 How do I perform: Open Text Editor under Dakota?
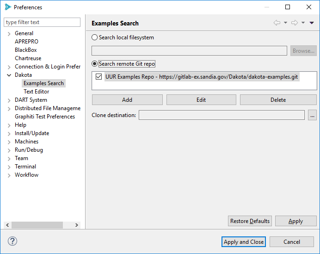pos(37,92)
